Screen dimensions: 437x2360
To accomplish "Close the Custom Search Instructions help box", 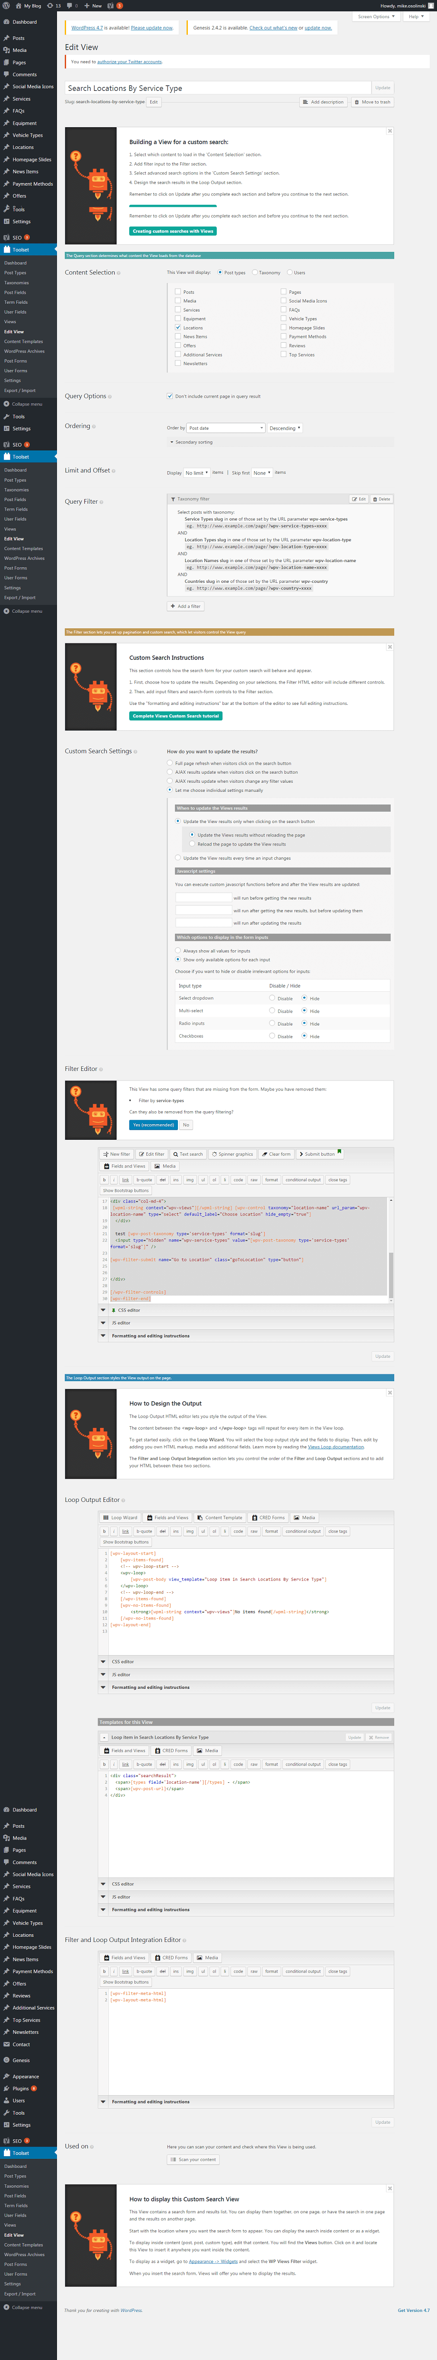I will [x=389, y=647].
